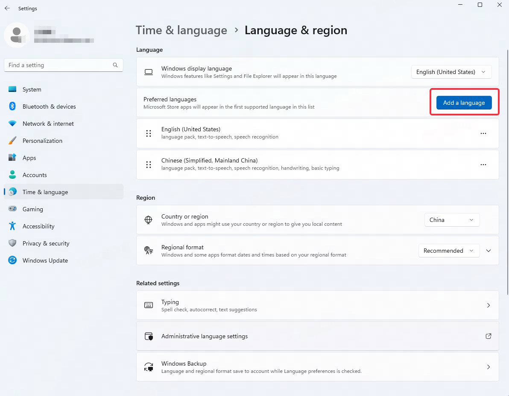Go to Bluetooth & devices section

coord(49,106)
